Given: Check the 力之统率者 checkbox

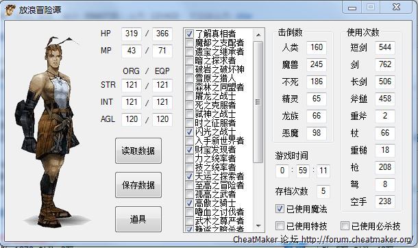Looking at the screenshot, I should 189,158.
